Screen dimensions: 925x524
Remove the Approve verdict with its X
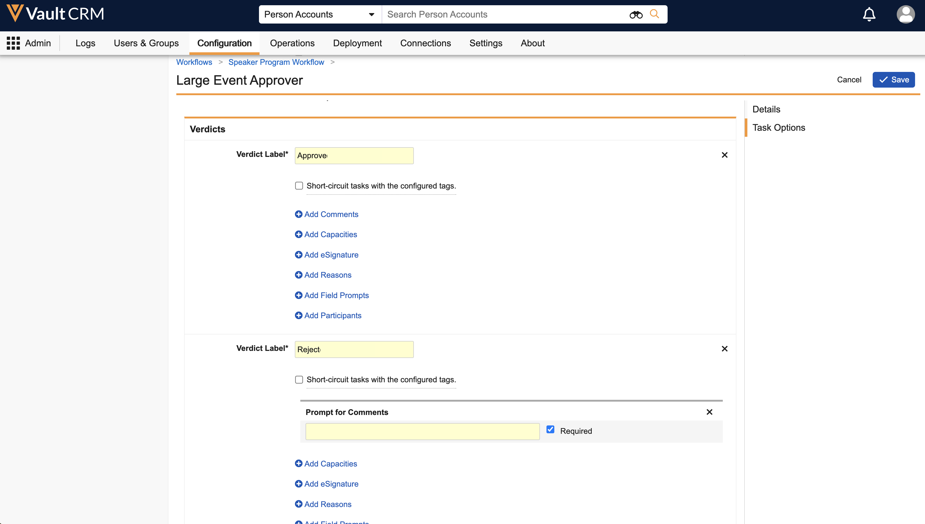click(724, 155)
